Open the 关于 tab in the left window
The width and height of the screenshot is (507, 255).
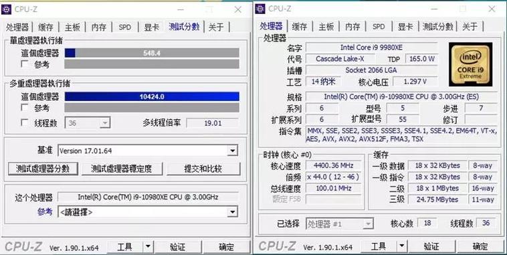216,27
